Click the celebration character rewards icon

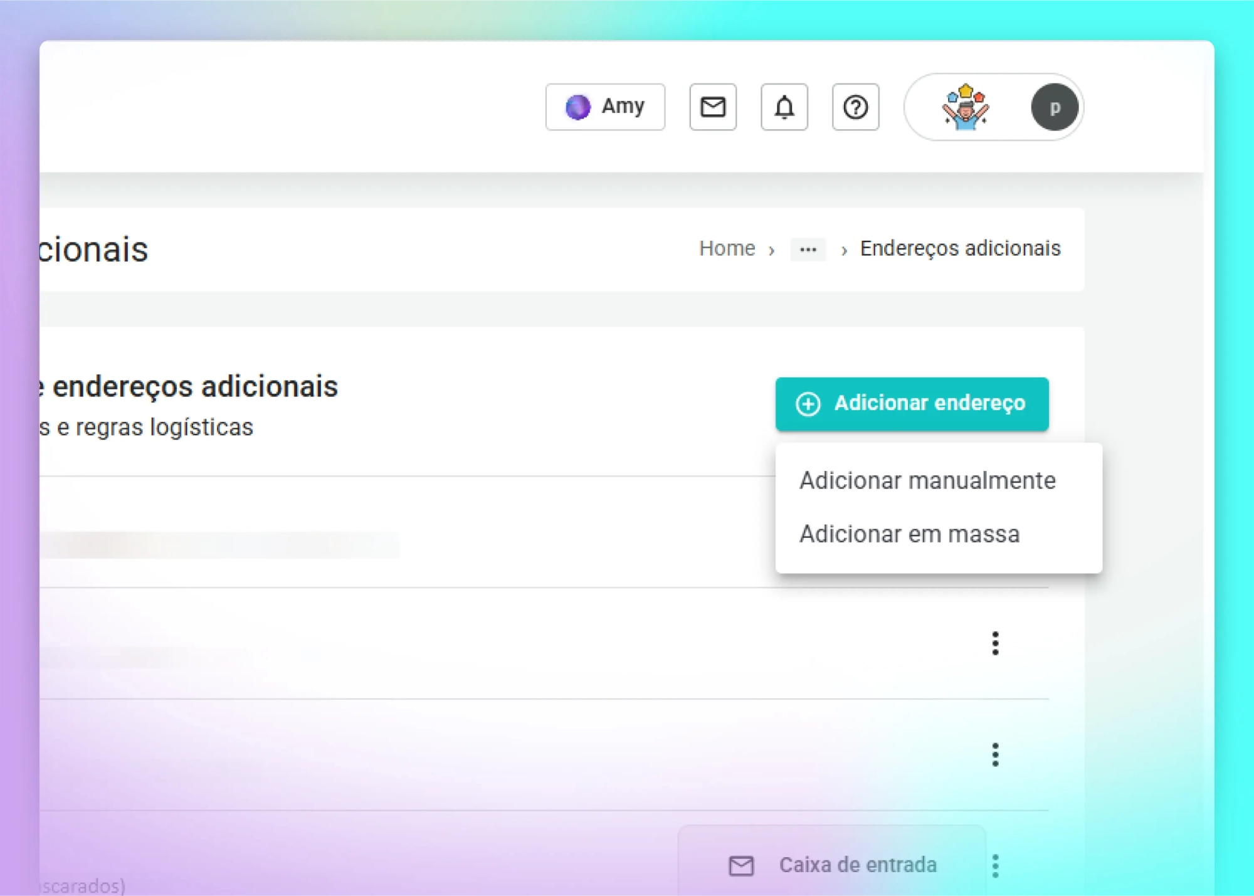pyautogui.click(x=965, y=107)
